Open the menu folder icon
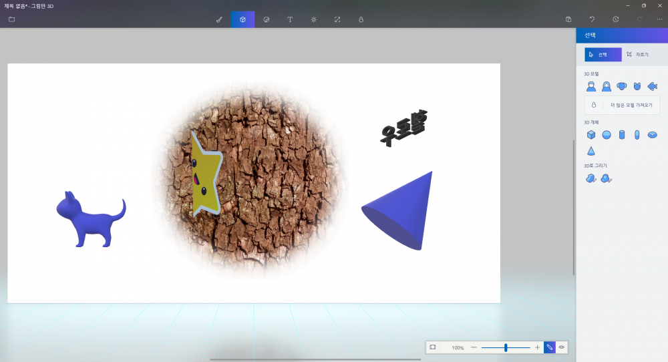The image size is (668, 362). (x=11, y=19)
